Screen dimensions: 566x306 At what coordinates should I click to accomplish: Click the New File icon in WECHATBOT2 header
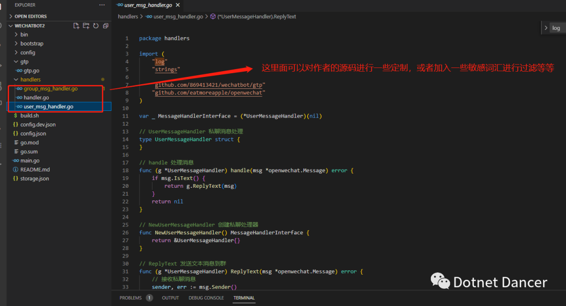(76, 26)
